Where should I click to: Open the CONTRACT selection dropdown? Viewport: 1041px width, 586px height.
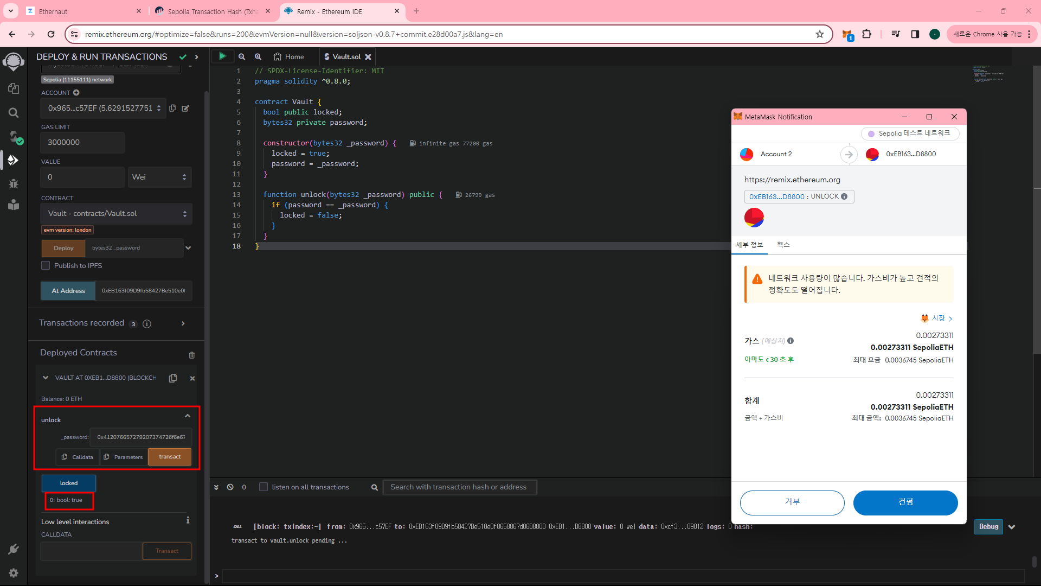tap(117, 214)
